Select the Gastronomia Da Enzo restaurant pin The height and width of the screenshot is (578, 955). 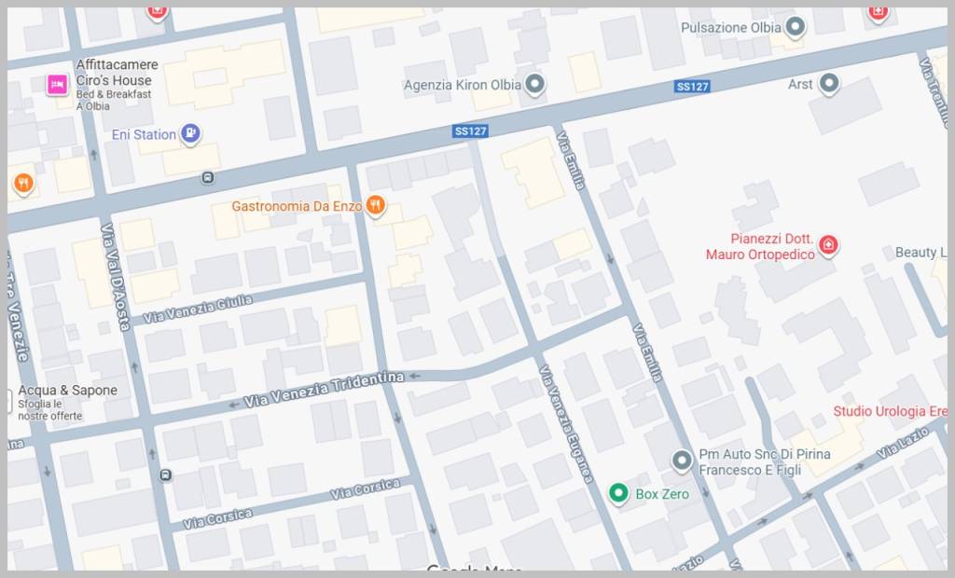pyautogui.click(x=375, y=206)
